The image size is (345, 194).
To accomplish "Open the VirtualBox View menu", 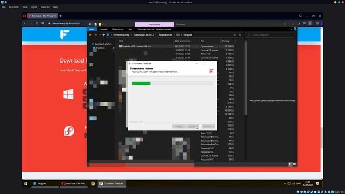I will point(25,7).
